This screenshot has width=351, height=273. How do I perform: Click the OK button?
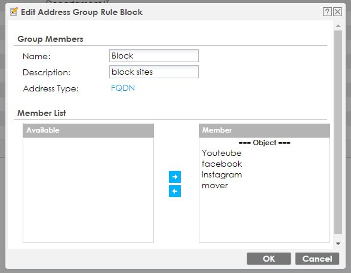point(269,259)
